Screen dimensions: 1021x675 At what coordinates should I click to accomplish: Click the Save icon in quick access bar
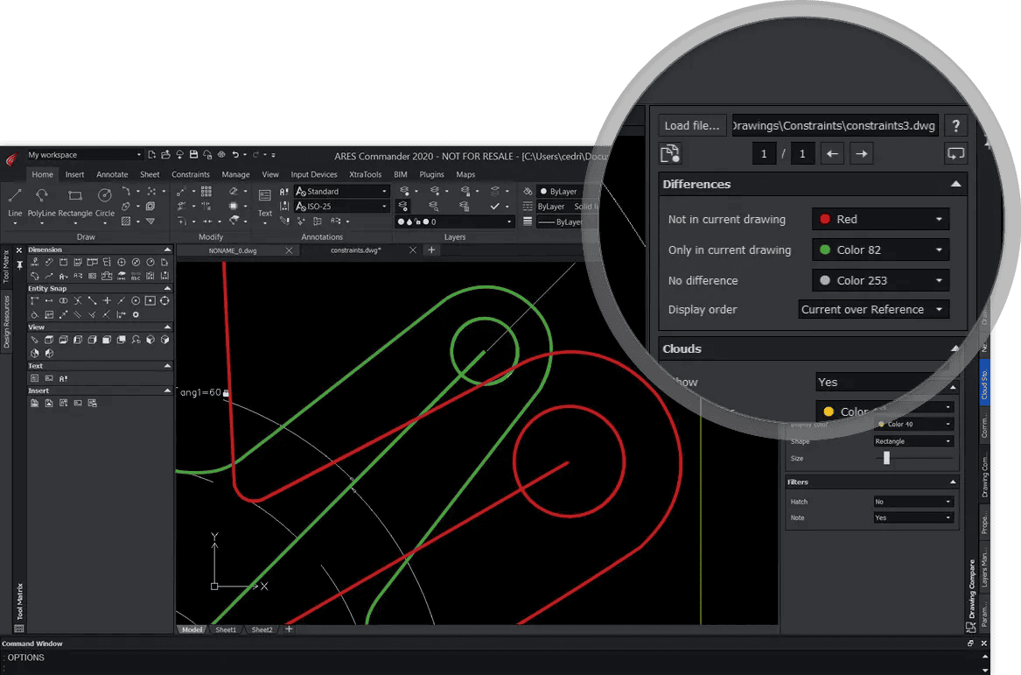(x=193, y=154)
